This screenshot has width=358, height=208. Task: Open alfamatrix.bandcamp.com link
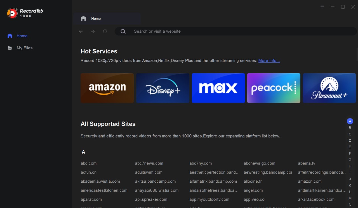pos(213,181)
